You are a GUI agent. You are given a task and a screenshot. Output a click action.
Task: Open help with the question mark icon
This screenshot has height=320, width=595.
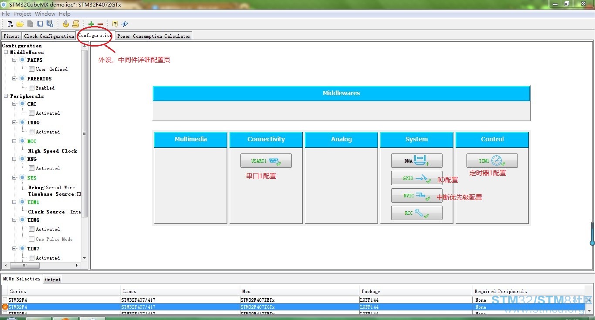click(x=115, y=24)
